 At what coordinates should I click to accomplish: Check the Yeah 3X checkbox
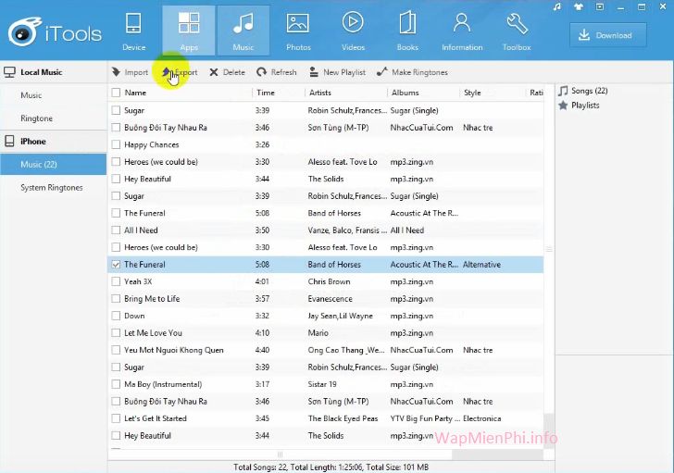point(116,281)
